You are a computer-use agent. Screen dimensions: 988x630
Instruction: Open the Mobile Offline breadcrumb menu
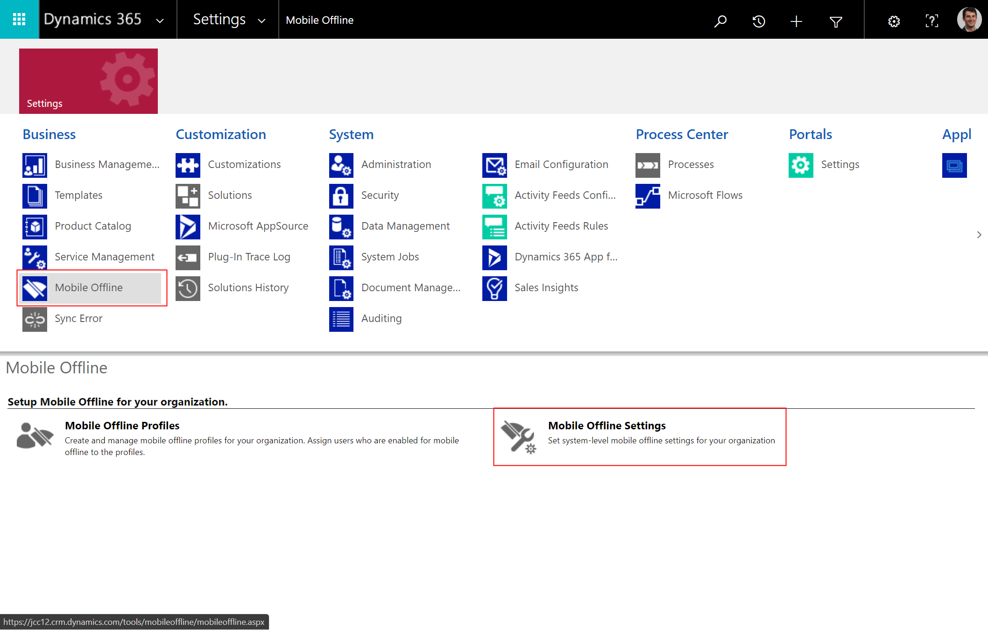coord(319,20)
